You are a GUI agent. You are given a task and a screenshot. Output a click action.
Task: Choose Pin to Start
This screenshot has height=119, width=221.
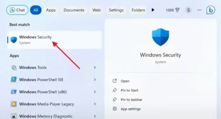(x=129, y=90)
